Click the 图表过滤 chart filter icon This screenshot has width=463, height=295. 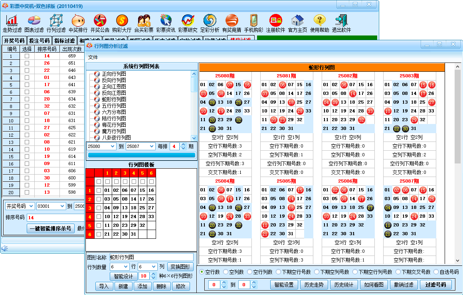point(34,24)
